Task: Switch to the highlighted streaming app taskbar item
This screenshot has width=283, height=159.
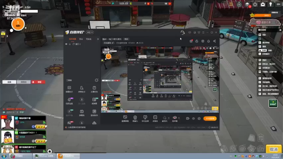Action: click(x=68, y=156)
